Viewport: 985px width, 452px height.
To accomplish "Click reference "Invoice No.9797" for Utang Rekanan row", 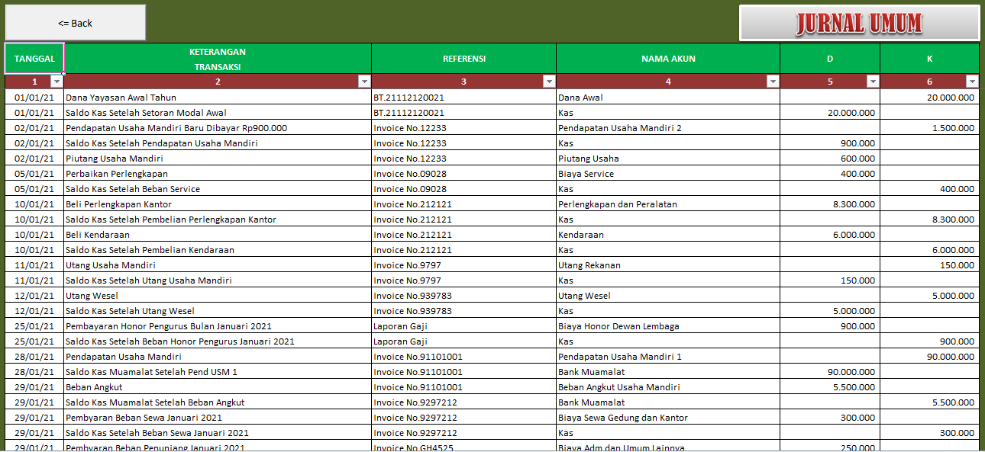I will tap(463, 265).
